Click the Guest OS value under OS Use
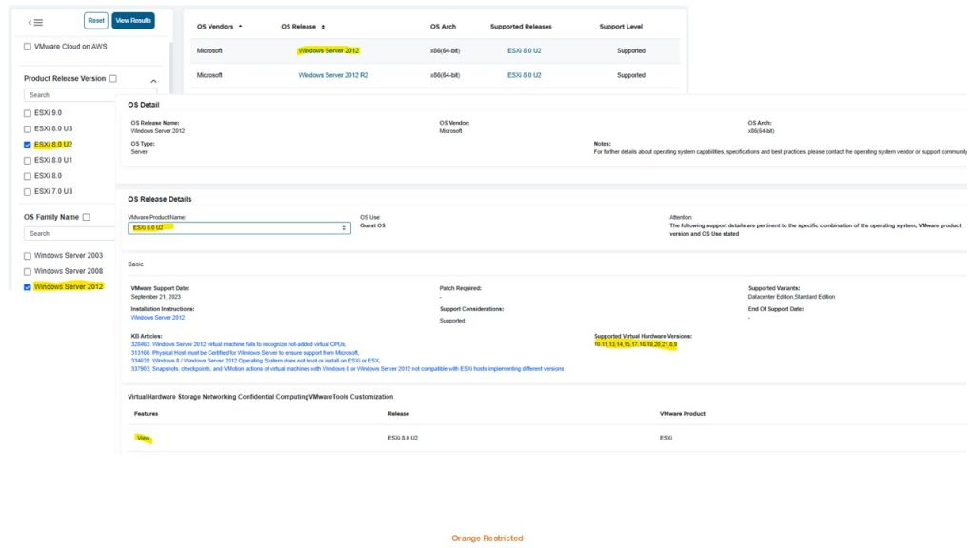 coord(372,225)
